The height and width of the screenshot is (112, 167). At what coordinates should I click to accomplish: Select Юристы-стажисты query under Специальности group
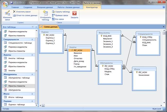tap(19, 51)
